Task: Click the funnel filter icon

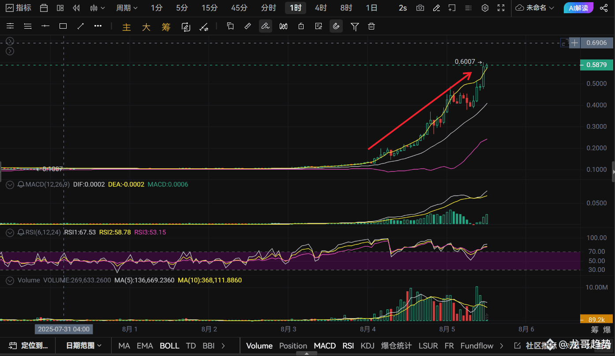Action: [x=354, y=27]
